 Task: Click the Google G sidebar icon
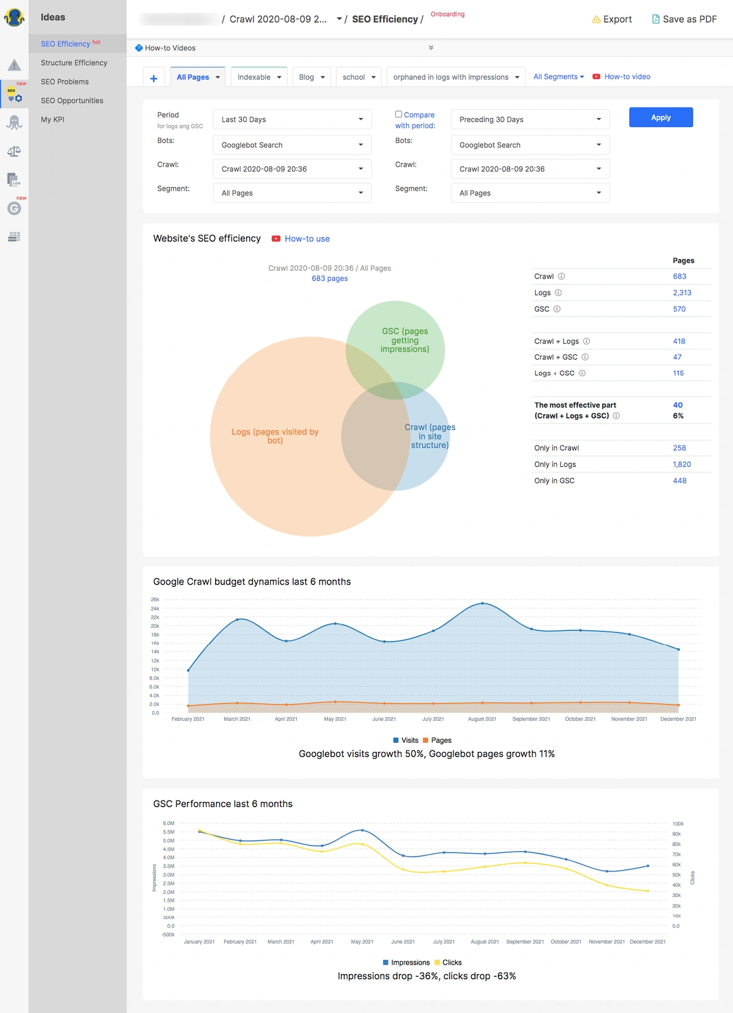(14, 208)
